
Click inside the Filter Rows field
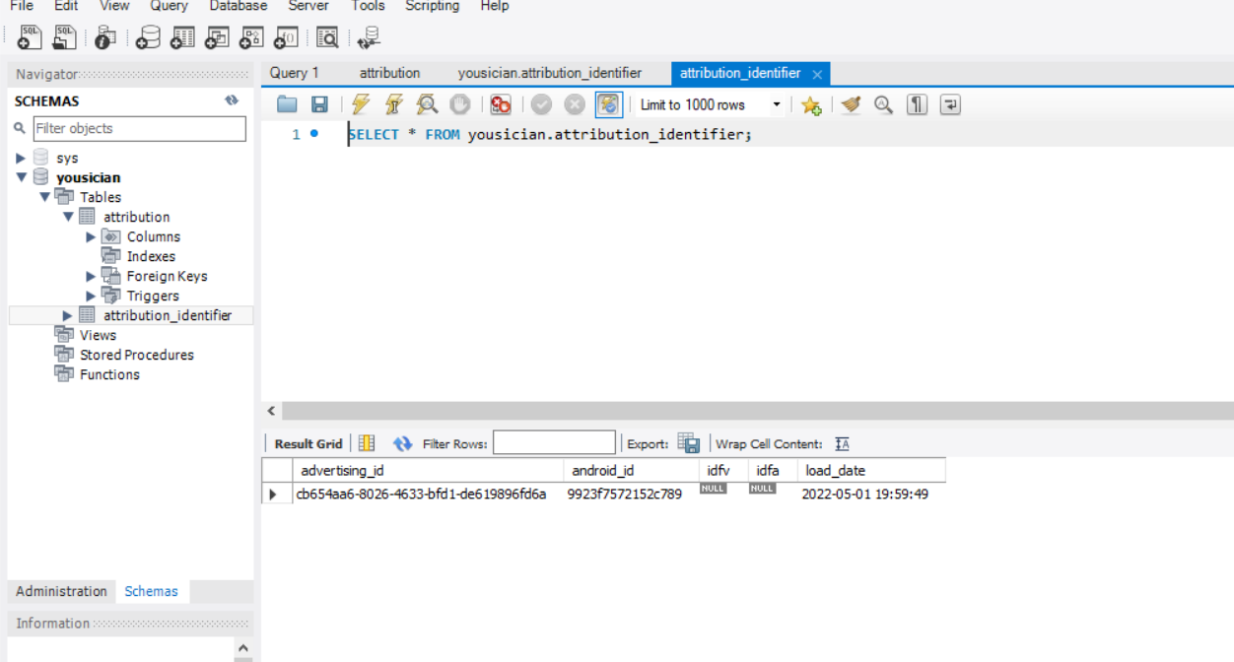coord(554,442)
